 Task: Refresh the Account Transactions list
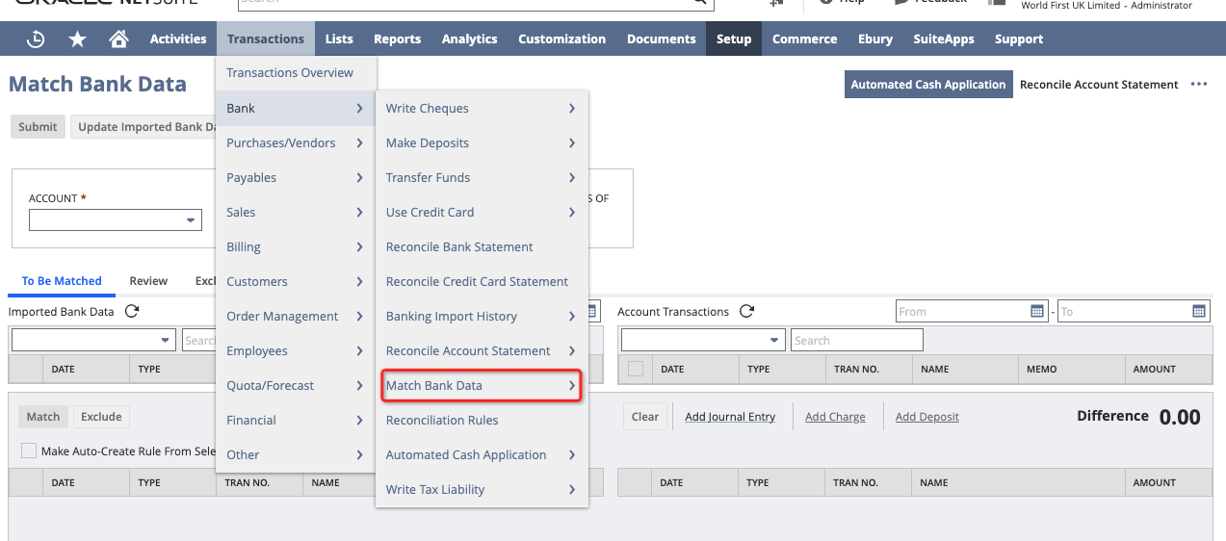pyautogui.click(x=746, y=311)
